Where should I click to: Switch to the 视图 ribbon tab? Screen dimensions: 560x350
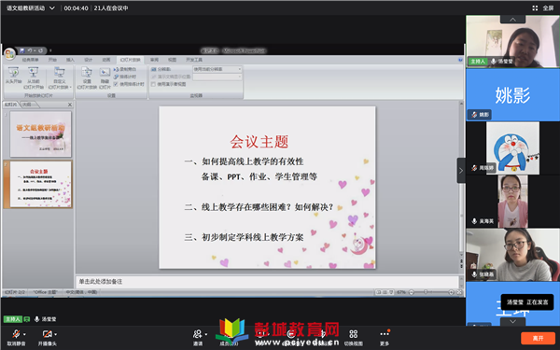[x=172, y=60]
